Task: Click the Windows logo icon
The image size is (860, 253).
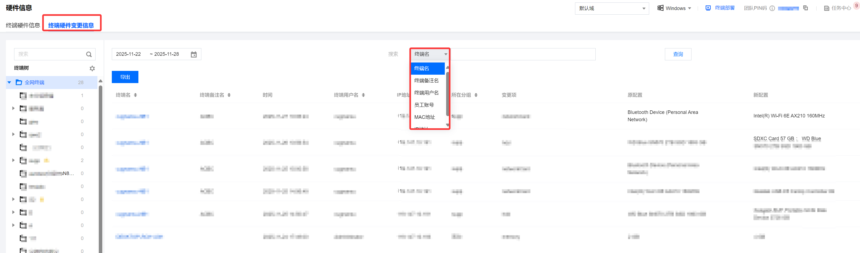Action: pos(660,8)
